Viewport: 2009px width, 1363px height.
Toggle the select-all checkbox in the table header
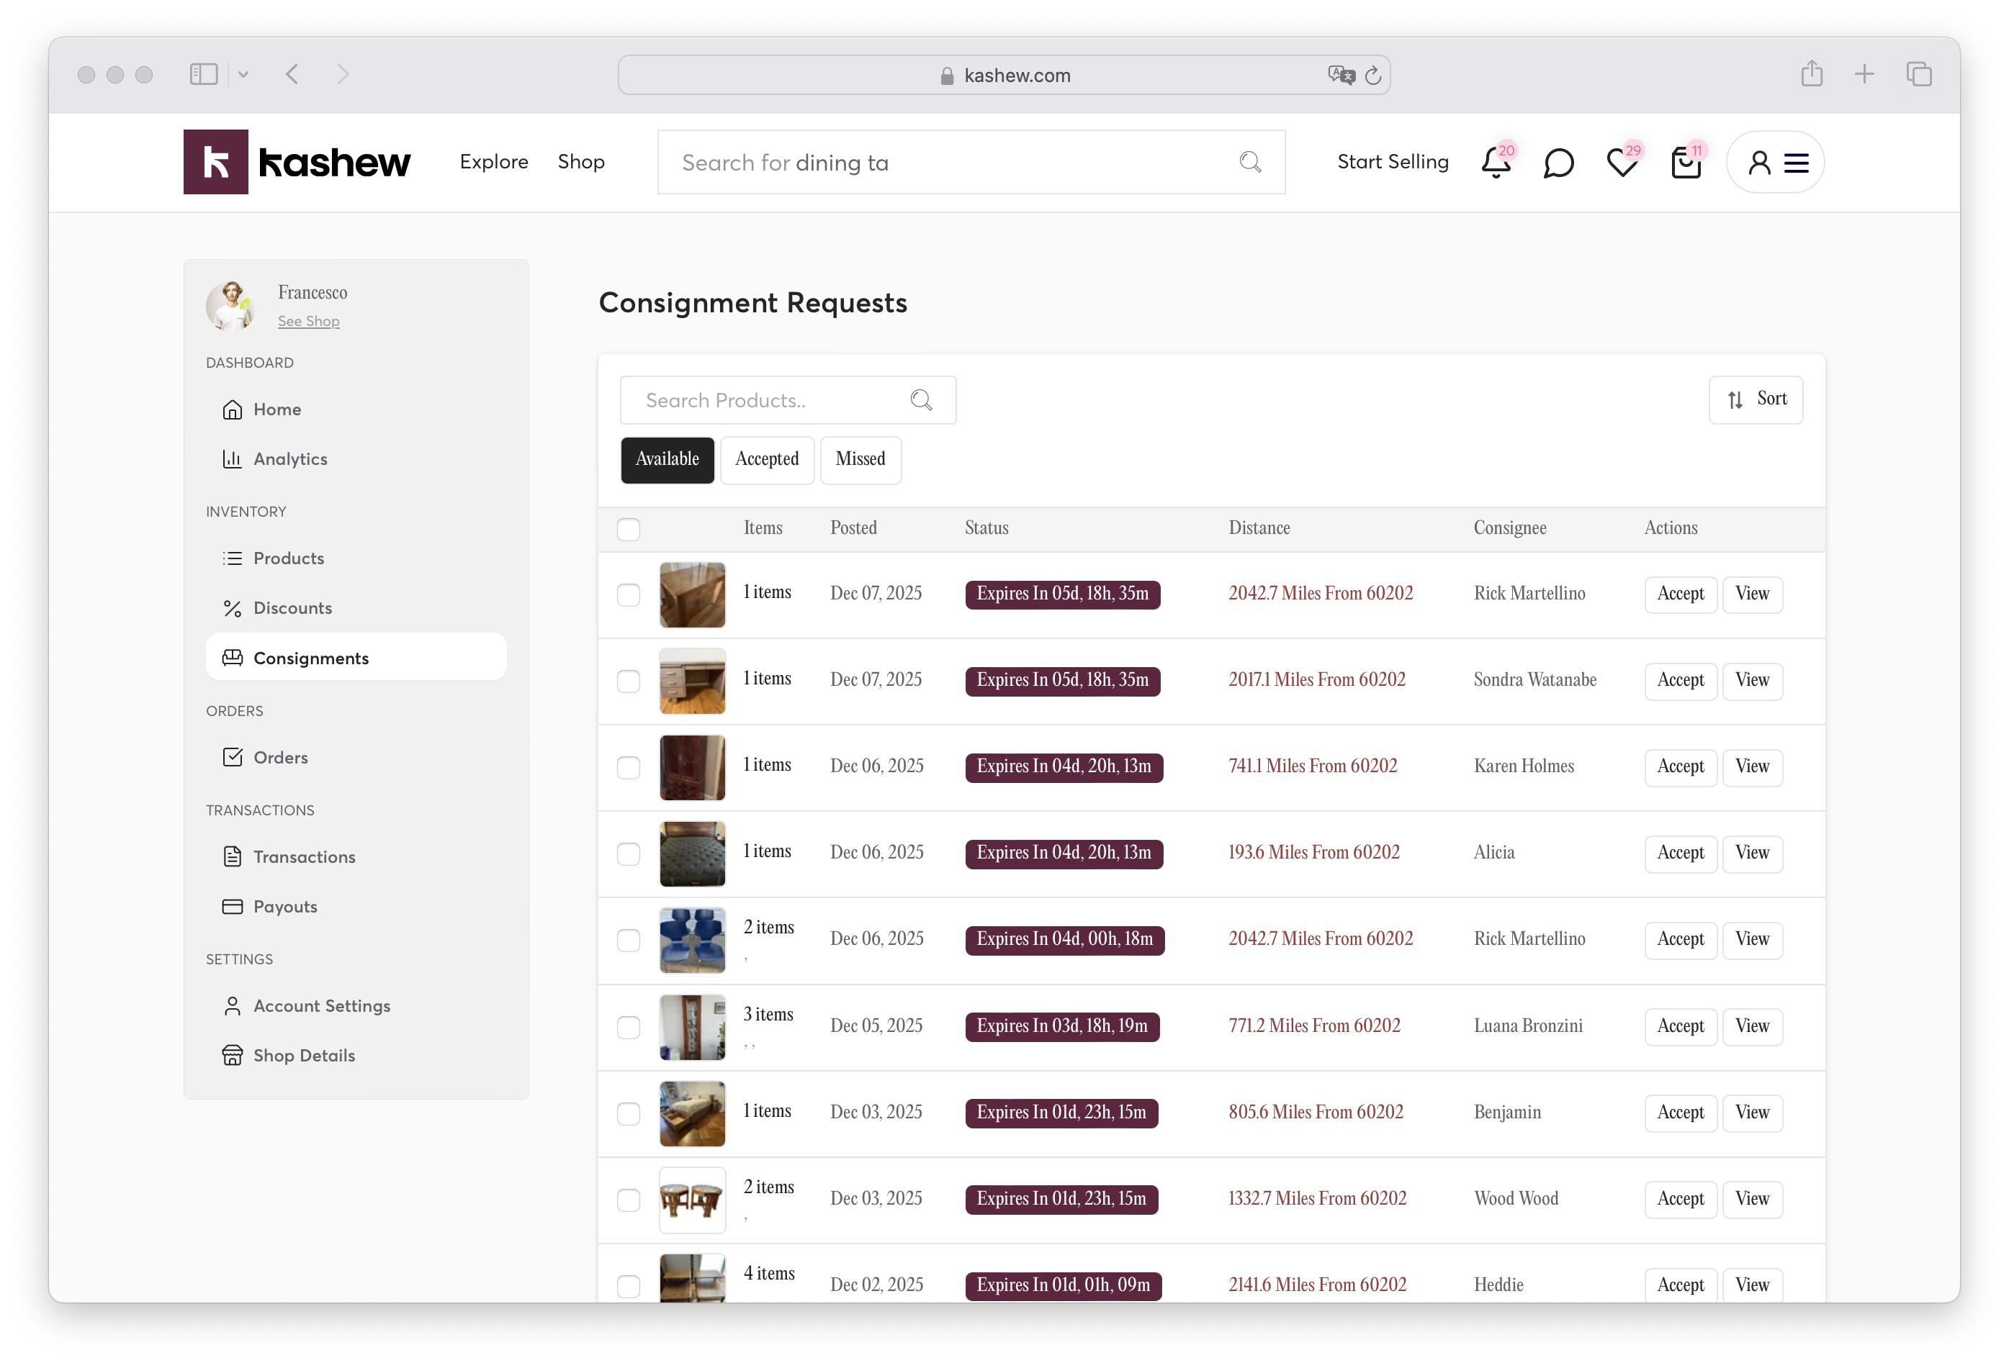pyautogui.click(x=629, y=530)
